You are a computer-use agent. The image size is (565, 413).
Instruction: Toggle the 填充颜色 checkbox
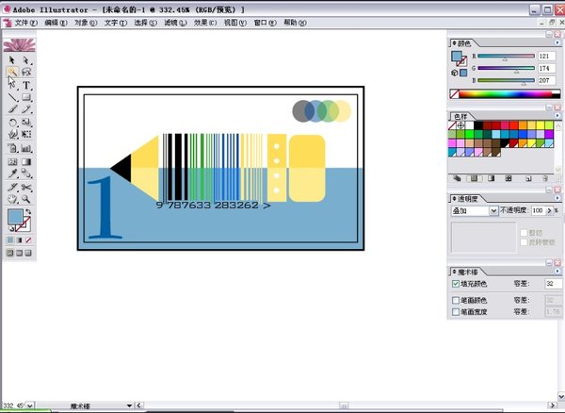point(456,284)
